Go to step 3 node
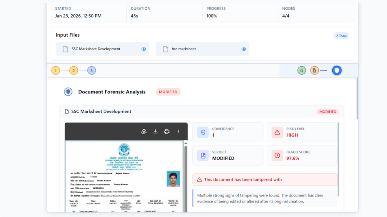 coord(92,71)
